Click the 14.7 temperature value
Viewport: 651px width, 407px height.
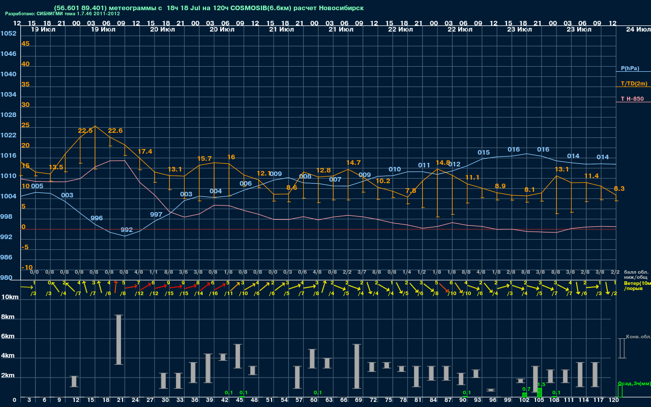(353, 163)
